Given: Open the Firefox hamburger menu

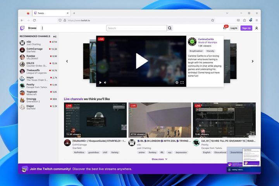Looking at the screenshot, I should coord(257,20).
